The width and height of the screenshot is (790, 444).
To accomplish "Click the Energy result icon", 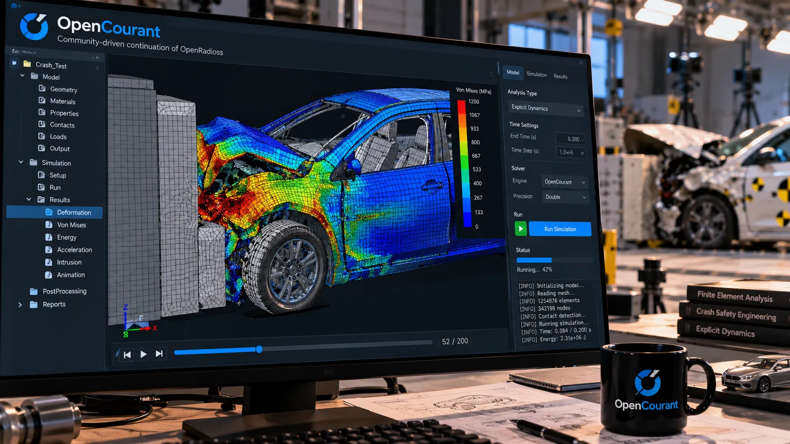I will (49, 237).
